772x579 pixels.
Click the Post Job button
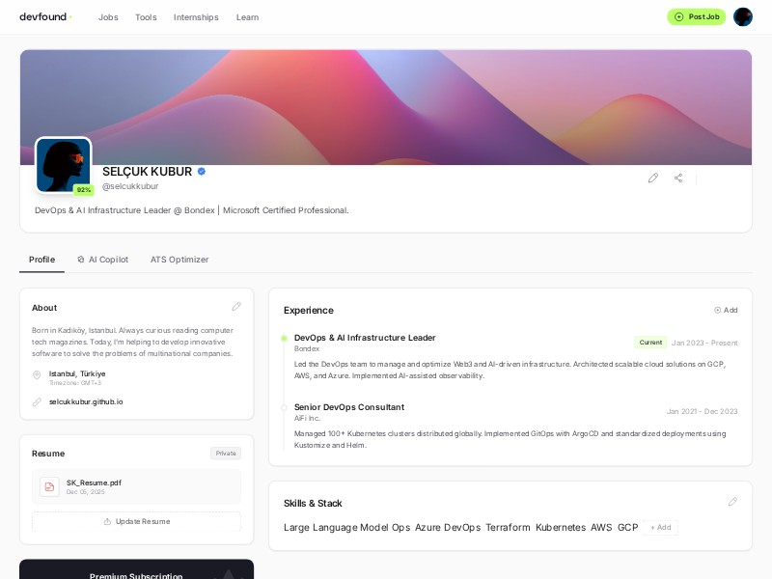(x=696, y=16)
